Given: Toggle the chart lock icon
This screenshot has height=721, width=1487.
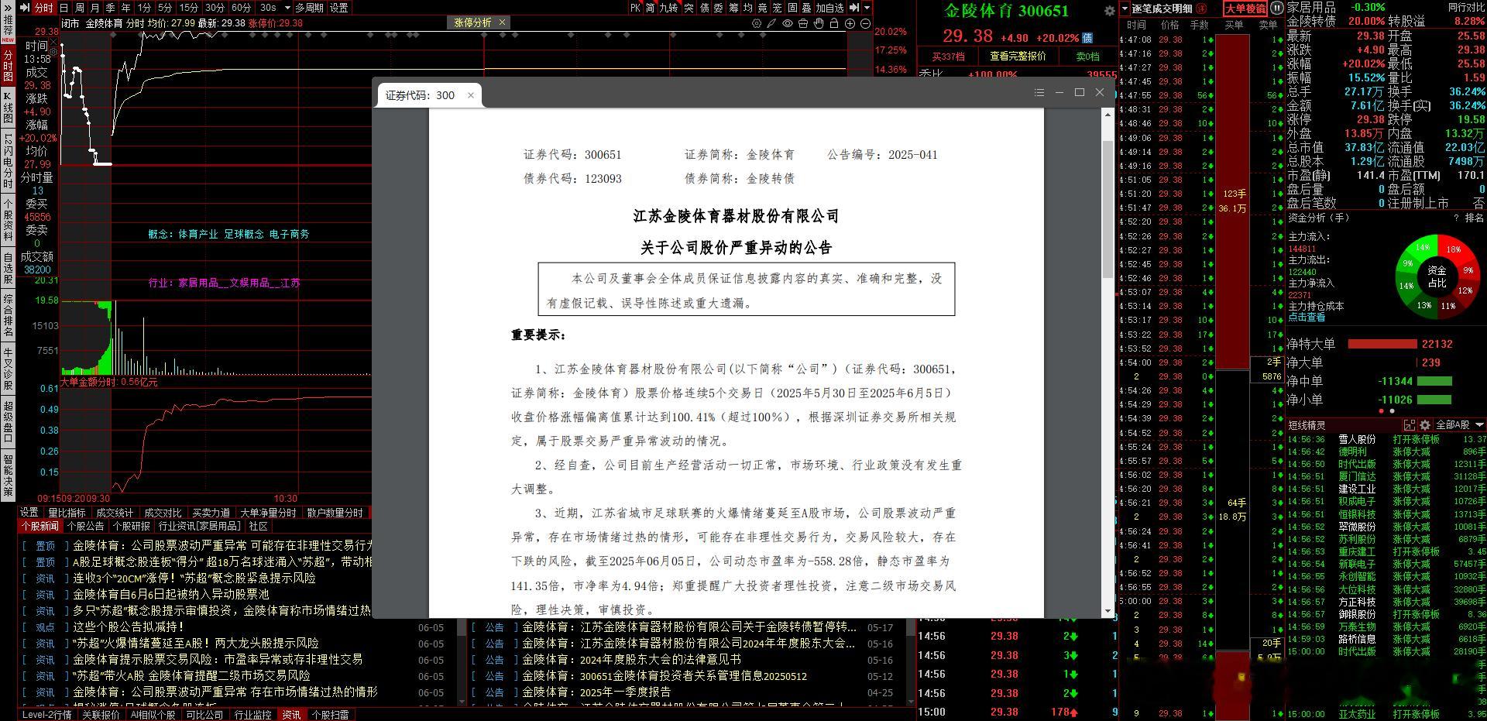Looking at the screenshot, I should pos(834,23).
